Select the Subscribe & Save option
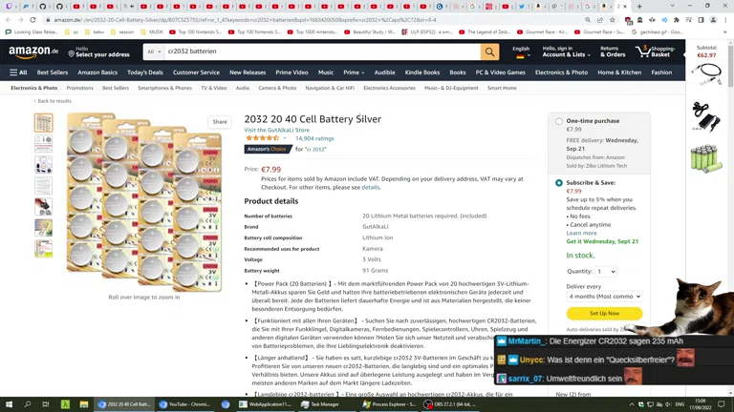Image resolution: width=734 pixels, height=412 pixels. click(x=559, y=183)
